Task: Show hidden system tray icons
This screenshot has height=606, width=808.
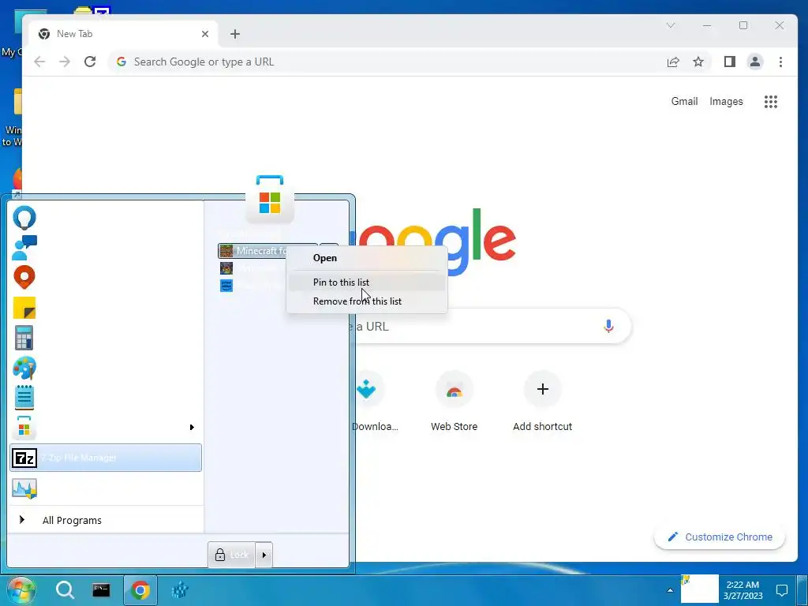Action: pyautogui.click(x=670, y=590)
